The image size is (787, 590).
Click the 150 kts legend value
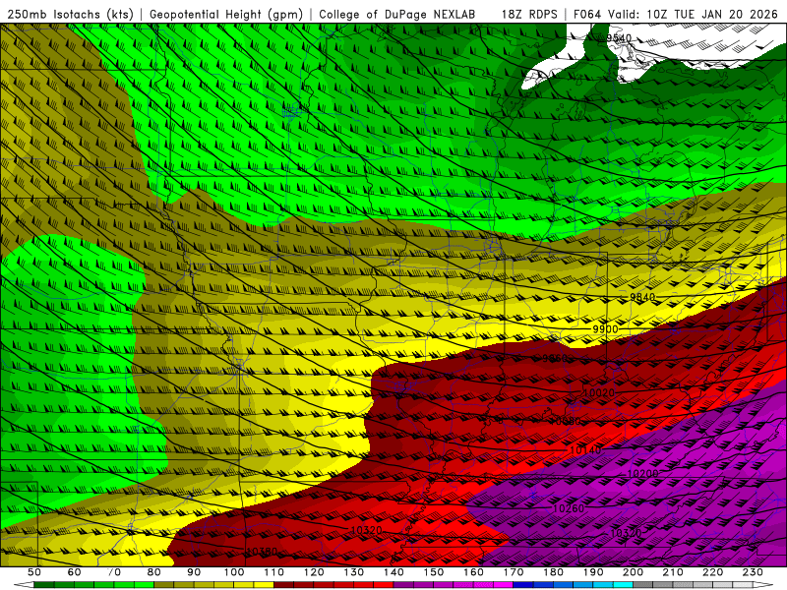click(434, 572)
